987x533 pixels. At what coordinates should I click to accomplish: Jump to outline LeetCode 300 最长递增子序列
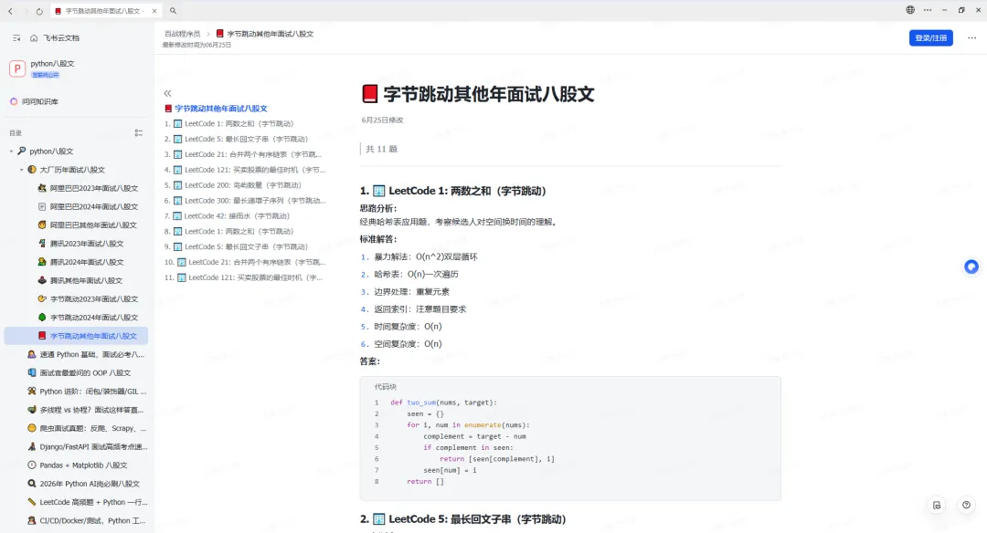click(x=245, y=201)
